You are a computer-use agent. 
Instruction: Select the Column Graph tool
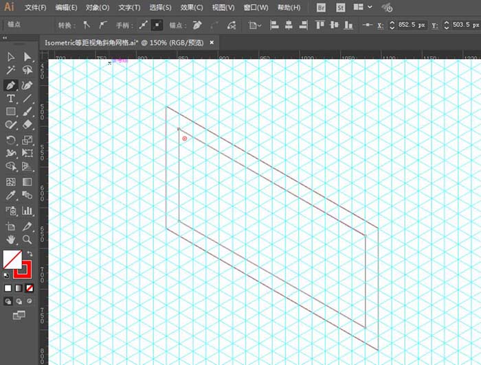(27, 211)
